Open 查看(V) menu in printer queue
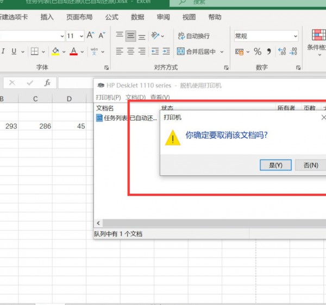This screenshot has width=326, height=305. coord(160,97)
